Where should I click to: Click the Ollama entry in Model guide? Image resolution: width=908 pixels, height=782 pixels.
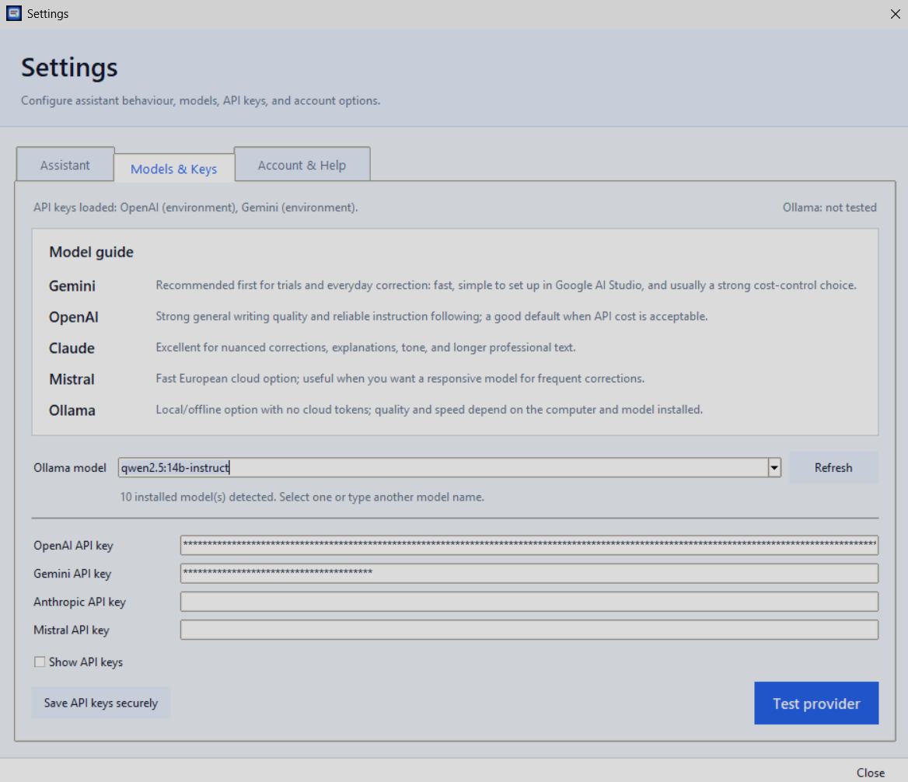pos(72,410)
